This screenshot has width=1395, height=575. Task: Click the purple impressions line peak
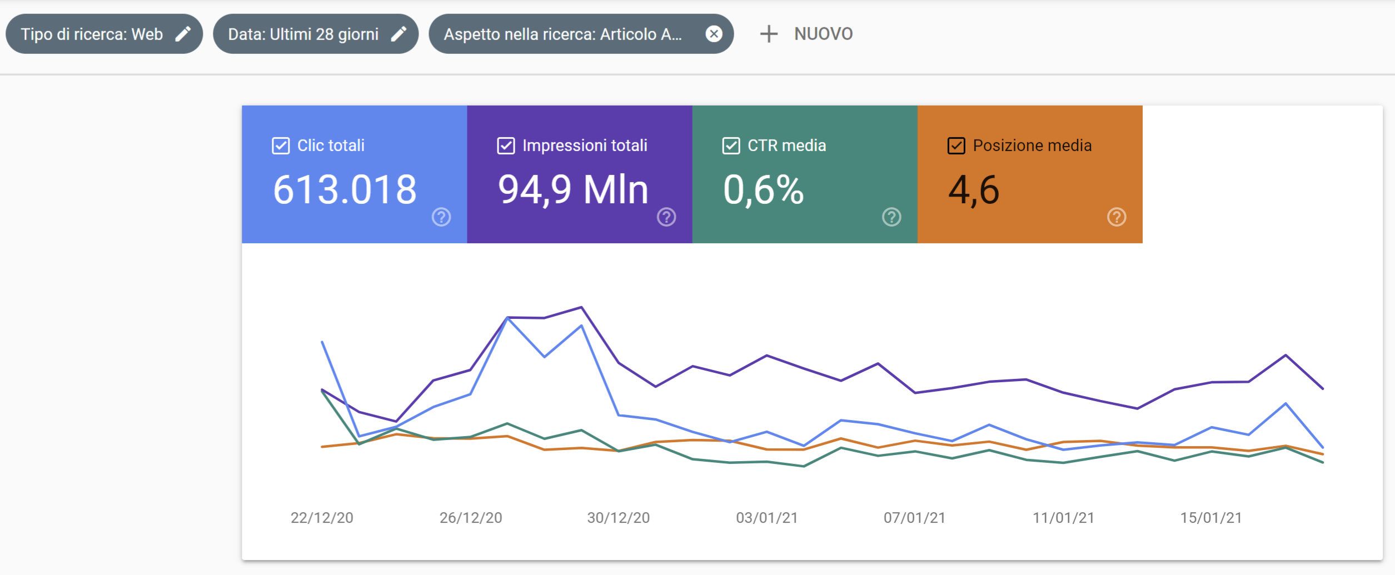click(581, 307)
